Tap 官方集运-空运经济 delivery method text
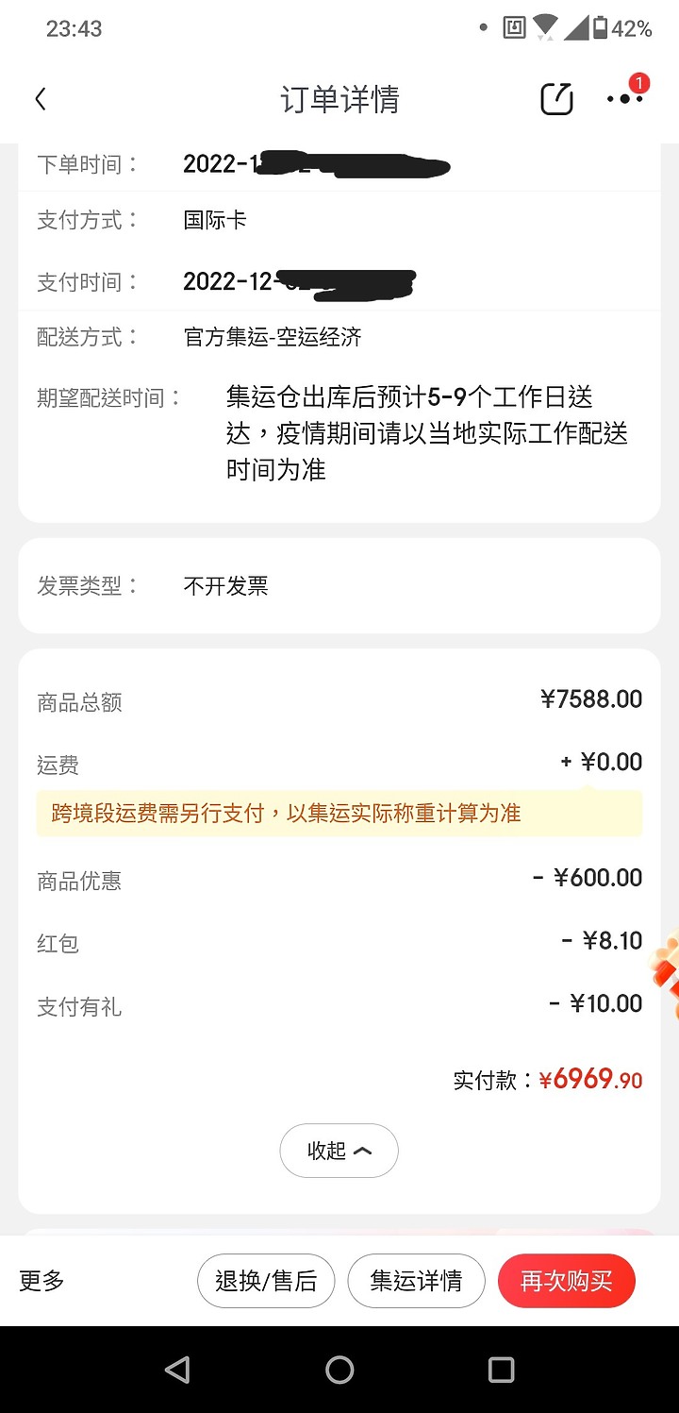 tap(273, 337)
